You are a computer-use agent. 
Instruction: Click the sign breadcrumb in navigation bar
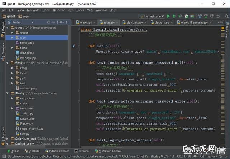click(24, 16)
